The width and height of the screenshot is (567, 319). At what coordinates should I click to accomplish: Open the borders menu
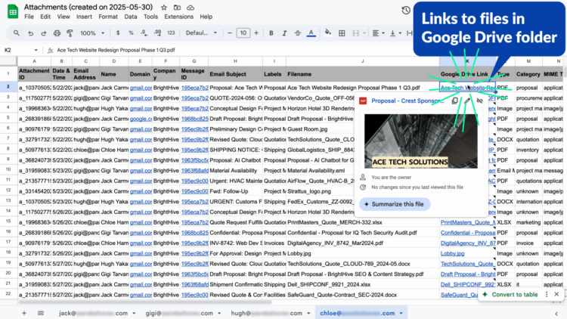(342, 33)
